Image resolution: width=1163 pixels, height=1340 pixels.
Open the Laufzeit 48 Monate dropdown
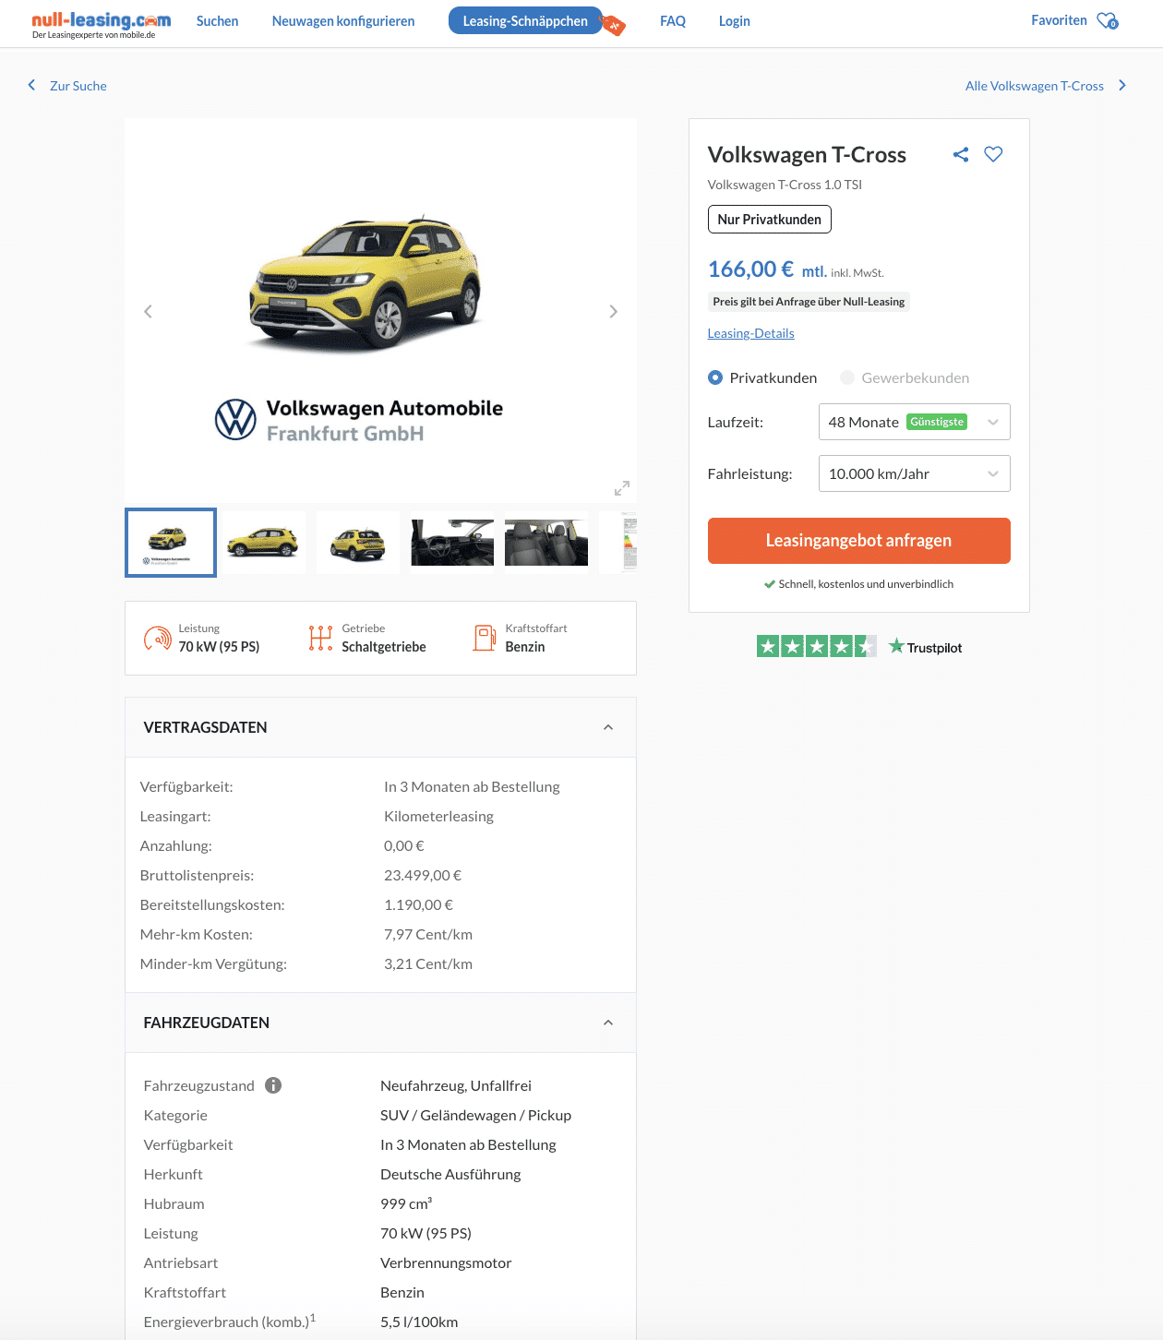pos(915,422)
